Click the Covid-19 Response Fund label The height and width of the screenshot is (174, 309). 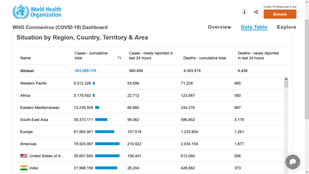pyautogui.click(x=280, y=7)
